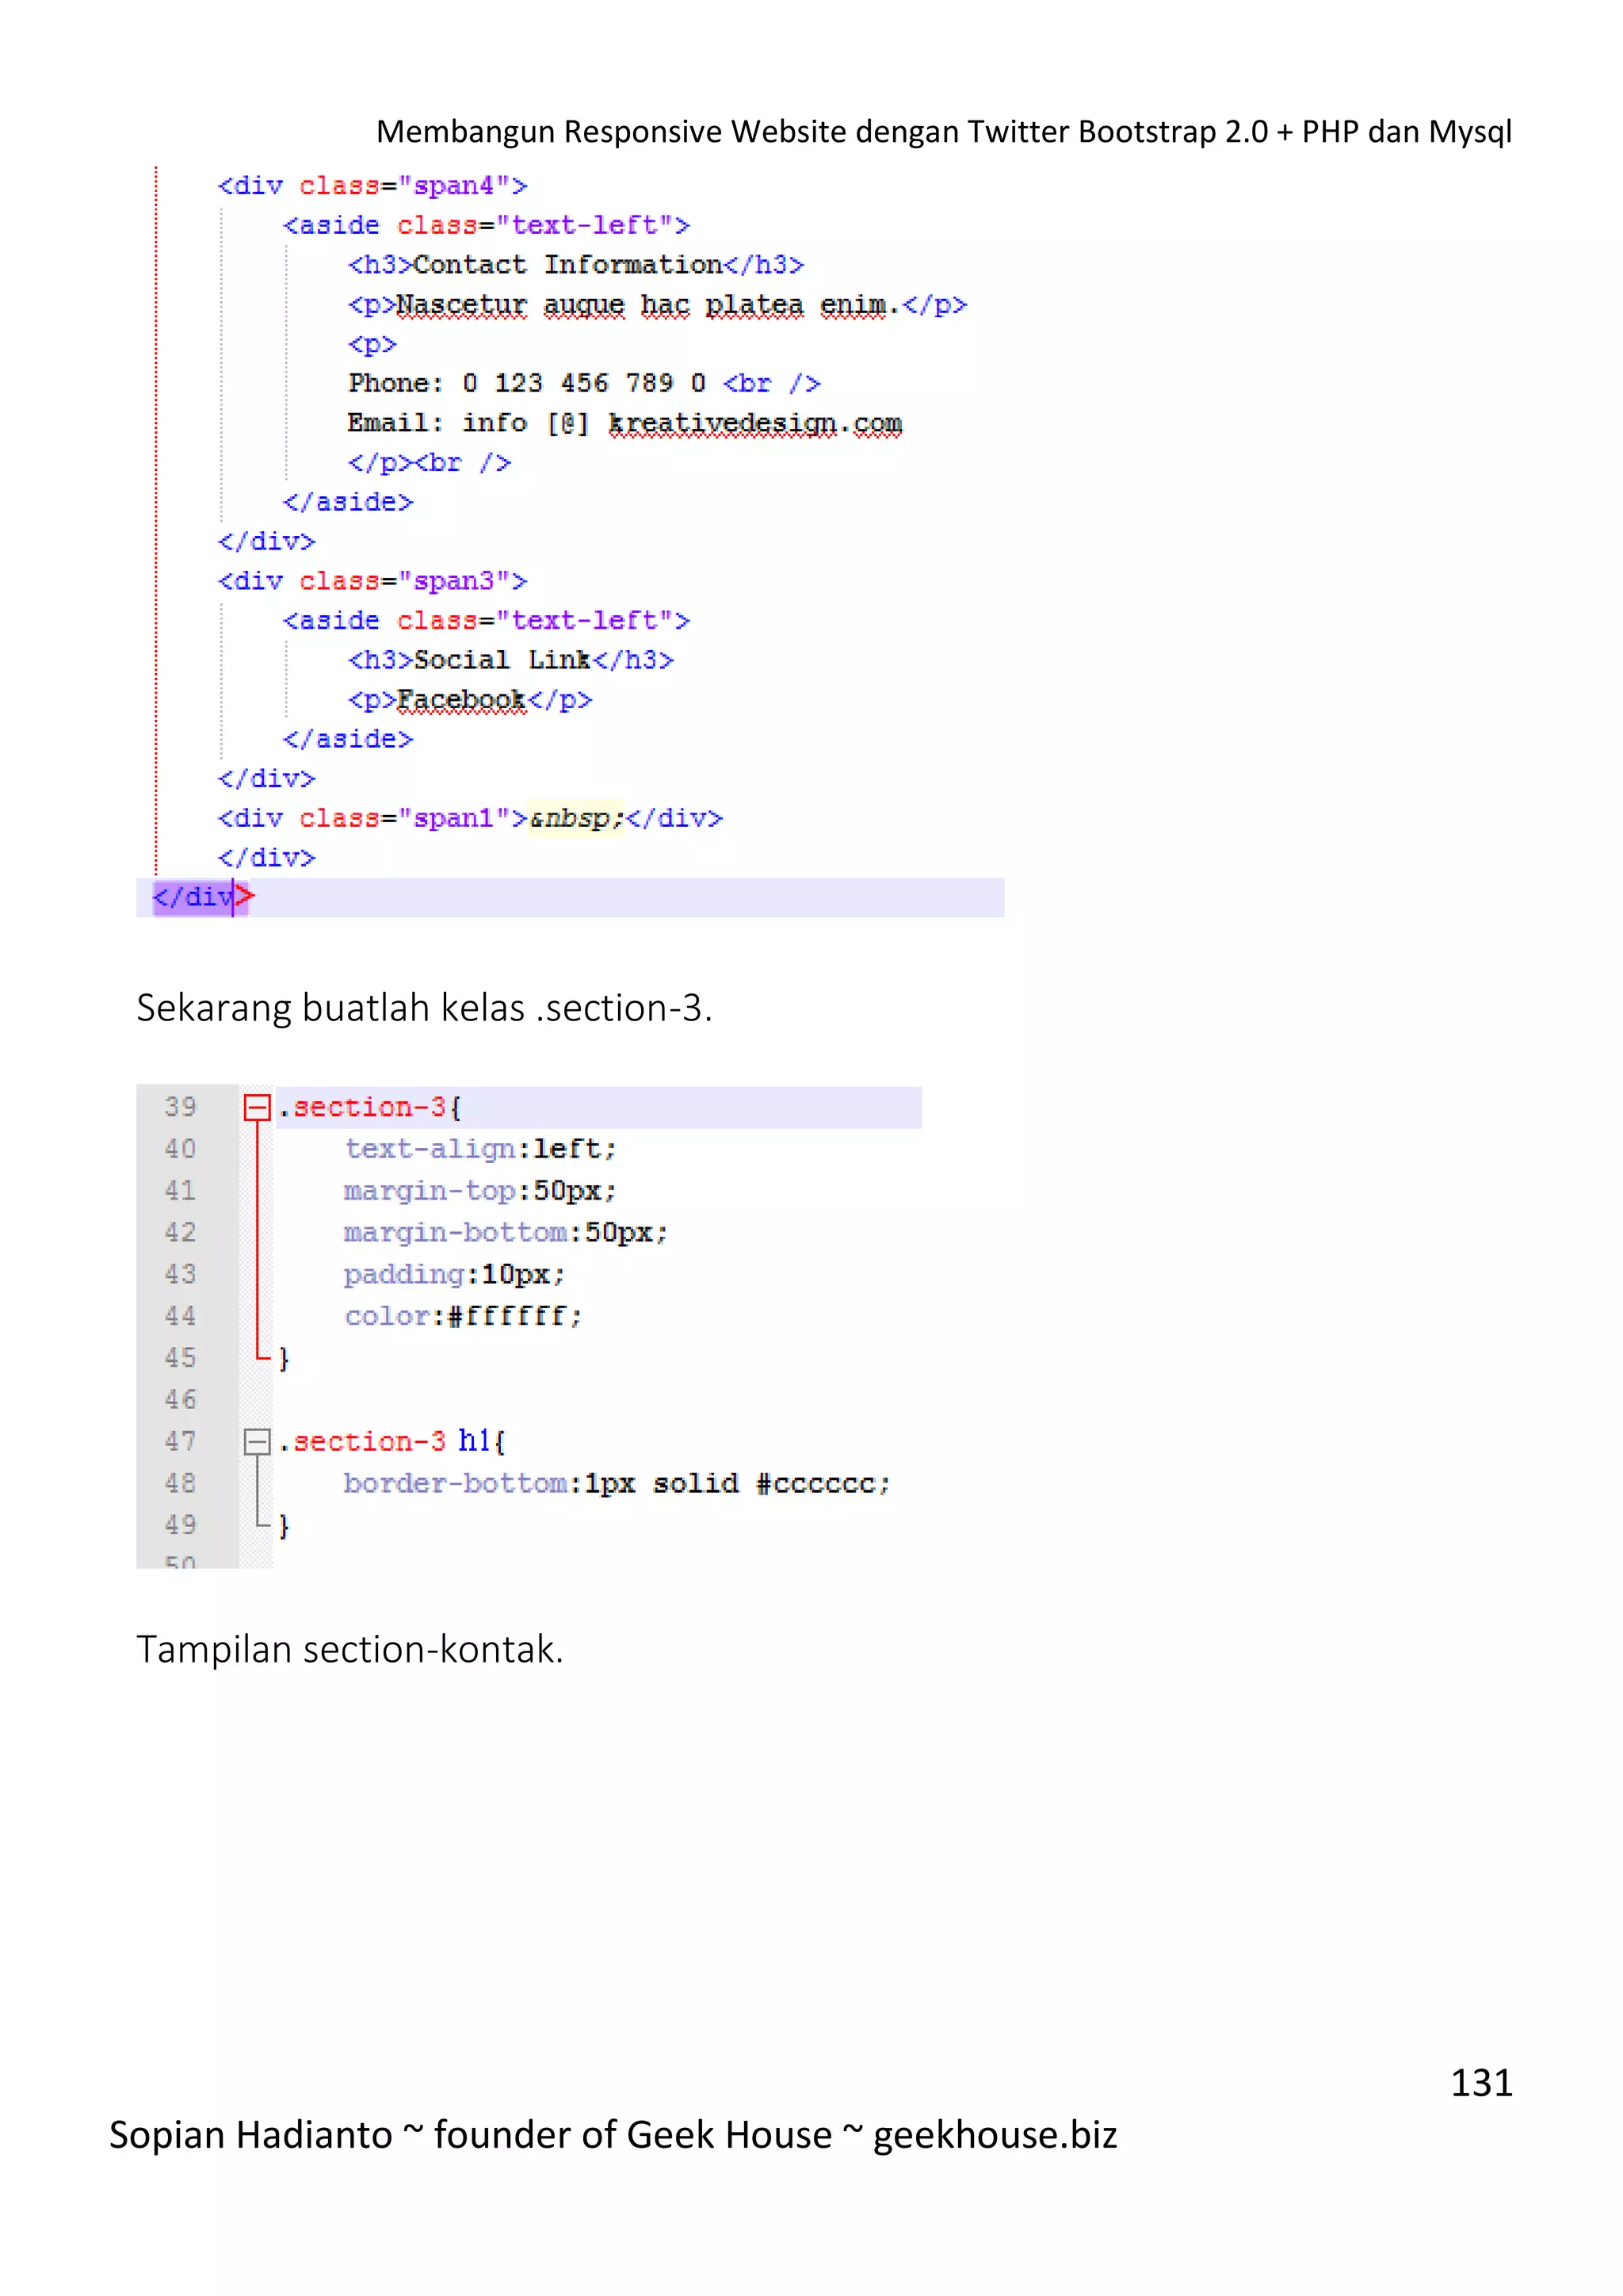This screenshot has width=1623, height=2296.
Task: Click the Phone: 0 123 456 789 line
Action: click(585, 383)
